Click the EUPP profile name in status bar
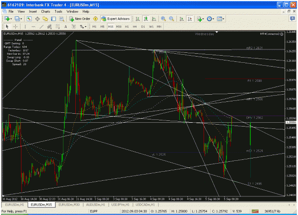This screenshot has width=298, height=215. tap(93, 211)
